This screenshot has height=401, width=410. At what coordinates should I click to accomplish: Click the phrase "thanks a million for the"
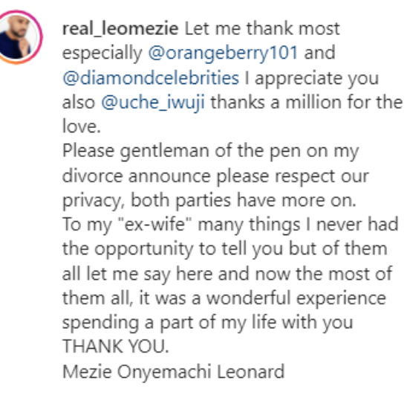tap(307, 102)
